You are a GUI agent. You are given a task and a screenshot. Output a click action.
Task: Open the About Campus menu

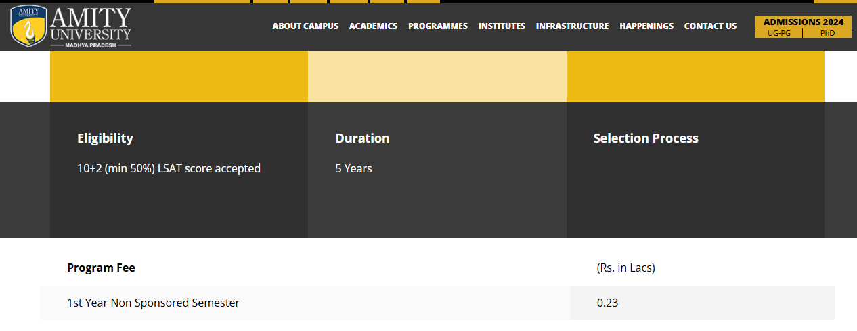tap(305, 26)
